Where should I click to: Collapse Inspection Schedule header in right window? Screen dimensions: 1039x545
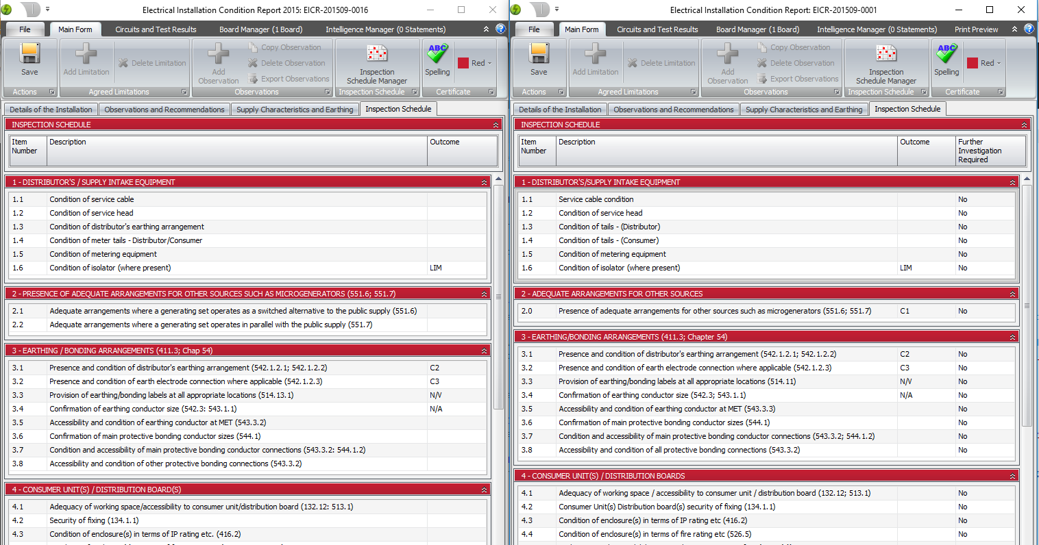1024,125
